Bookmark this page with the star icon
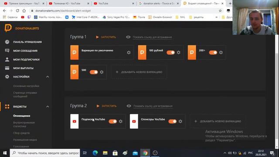 point(220,10)
